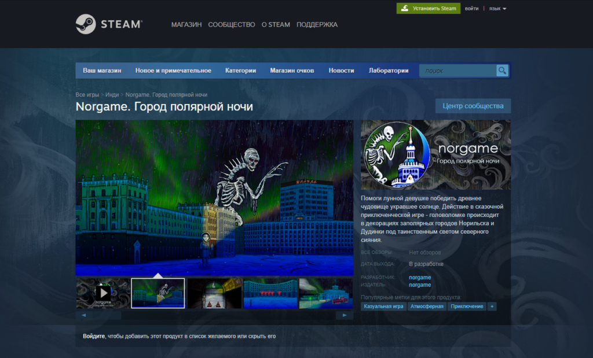Click the Центр сообщества button

click(473, 106)
